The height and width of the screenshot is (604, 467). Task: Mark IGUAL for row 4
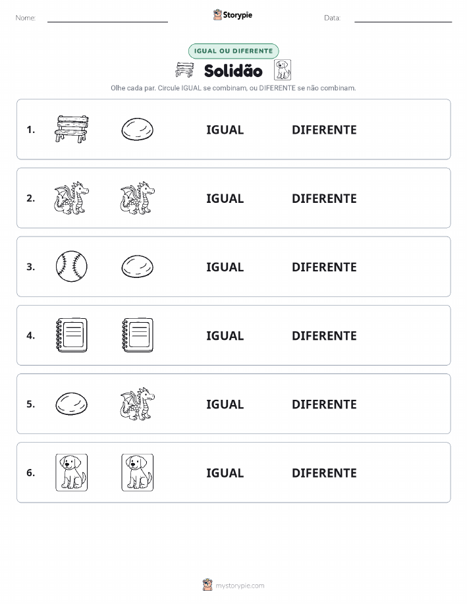click(x=225, y=335)
